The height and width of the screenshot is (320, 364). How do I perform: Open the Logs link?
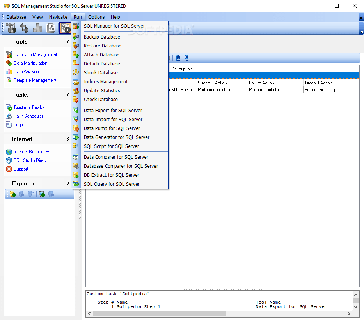pyautogui.click(x=18, y=125)
